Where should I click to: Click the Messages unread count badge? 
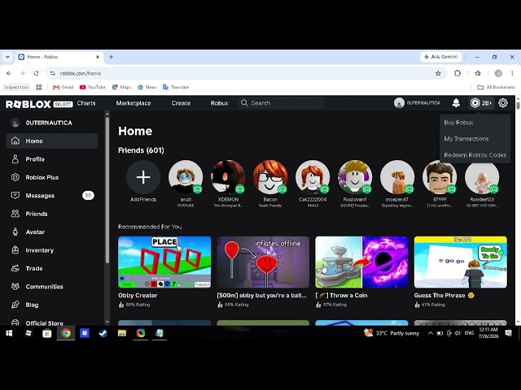[88, 195]
